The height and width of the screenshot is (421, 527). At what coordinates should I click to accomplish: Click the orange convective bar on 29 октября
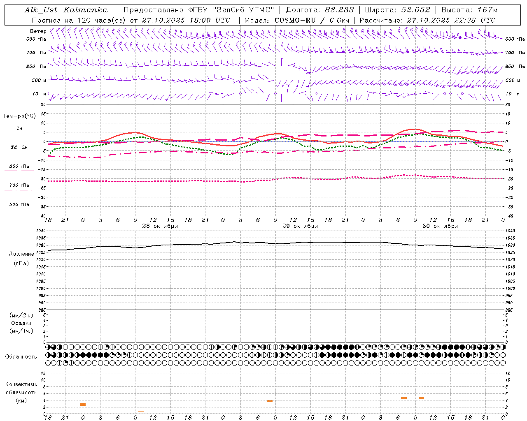pos(270,401)
